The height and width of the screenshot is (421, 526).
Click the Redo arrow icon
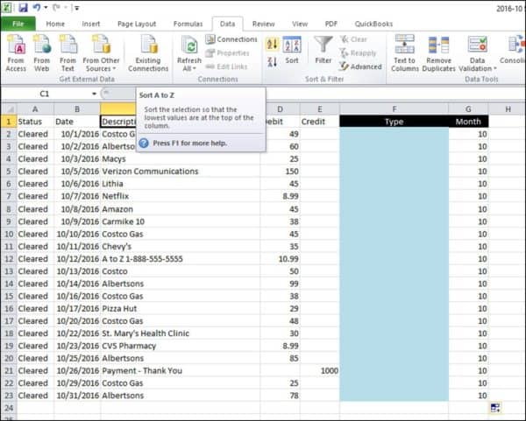coord(56,7)
